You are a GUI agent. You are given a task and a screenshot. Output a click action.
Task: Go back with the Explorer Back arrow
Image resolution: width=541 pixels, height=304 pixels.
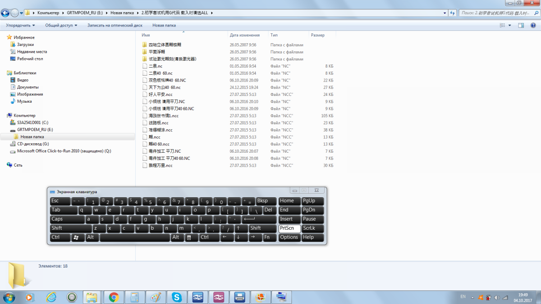(5, 13)
